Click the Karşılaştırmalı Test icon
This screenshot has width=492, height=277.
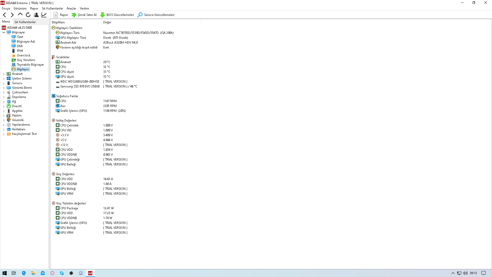point(9,134)
